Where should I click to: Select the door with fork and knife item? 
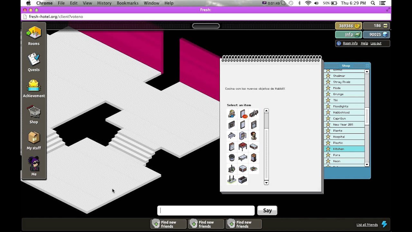click(254, 125)
